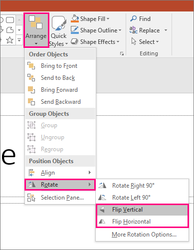194x250 pixels.
Task: Choose Send to Back
Action: pyautogui.click(x=60, y=78)
